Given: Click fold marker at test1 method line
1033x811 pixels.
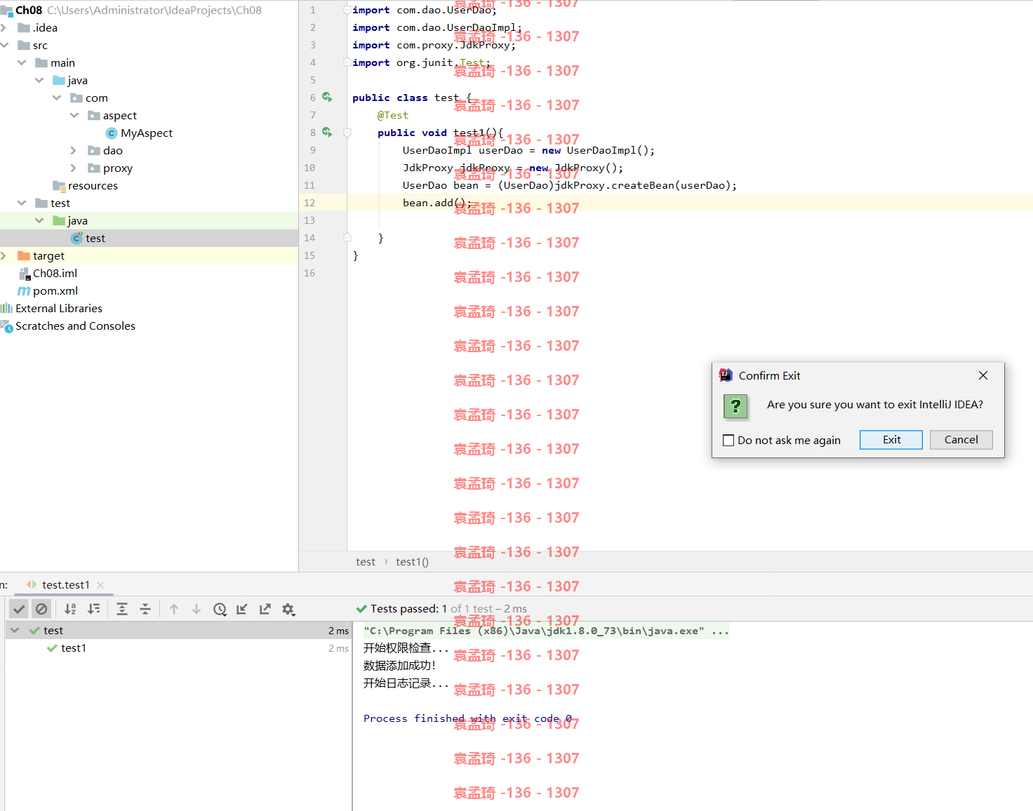Looking at the screenshot, I should point(347,132).
